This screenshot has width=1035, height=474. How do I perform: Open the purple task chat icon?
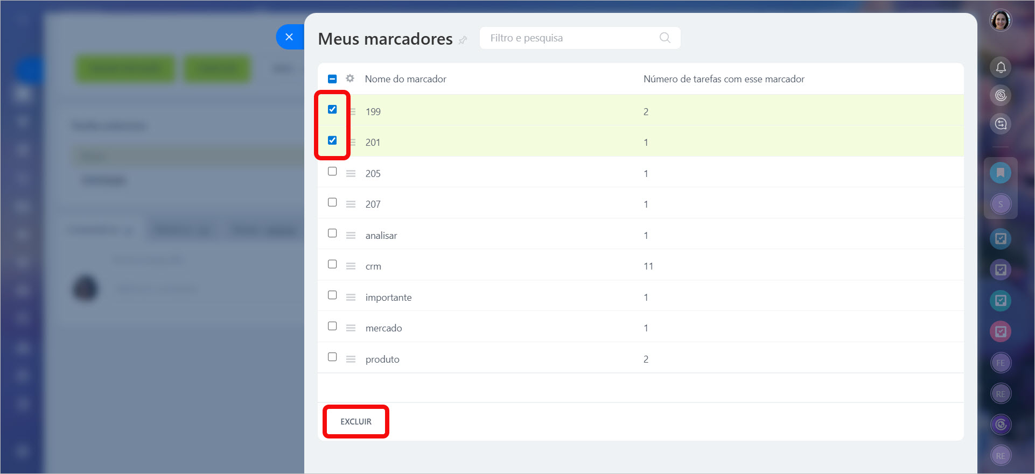(x=1001, y=270)
